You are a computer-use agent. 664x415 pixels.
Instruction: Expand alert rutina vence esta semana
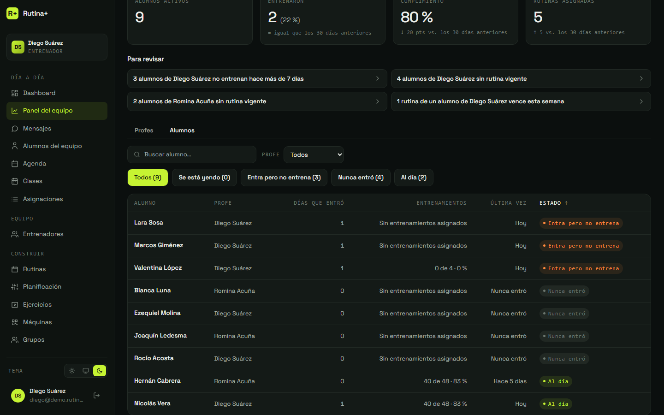tap(521, 101)
